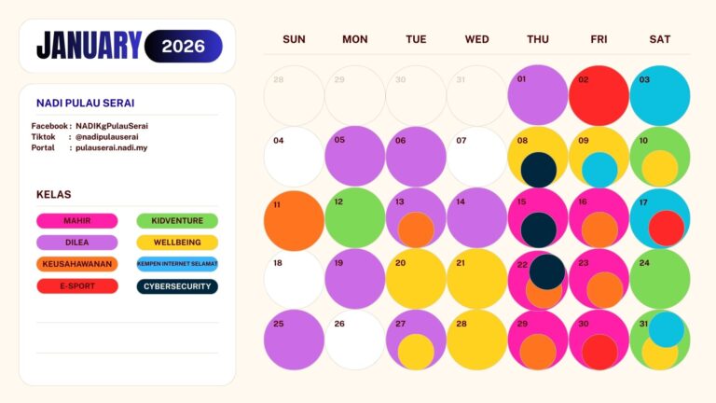Select the red circle on day 02
Image resolution: width=716 pixels, height=403 pixels.
(x=599, y=95)
